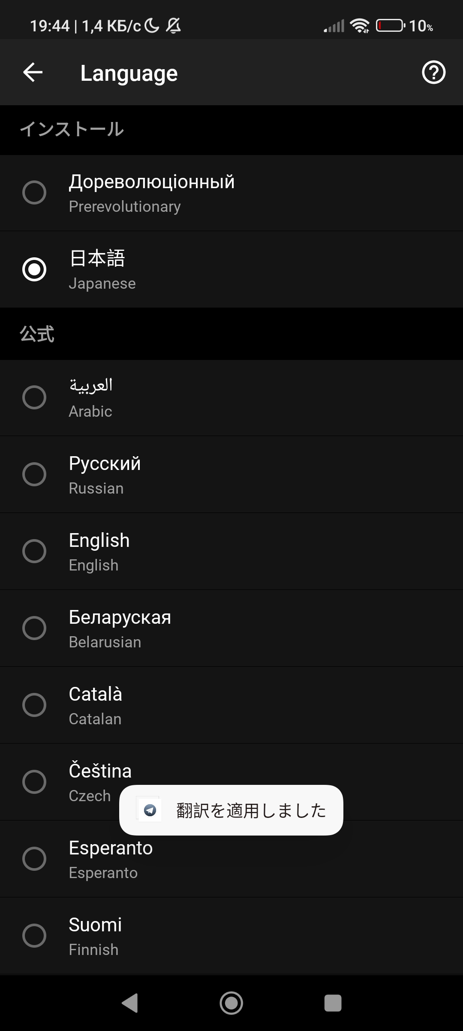Tap the back arrow icon
The image size is (463, 1031).
point(33,72)
